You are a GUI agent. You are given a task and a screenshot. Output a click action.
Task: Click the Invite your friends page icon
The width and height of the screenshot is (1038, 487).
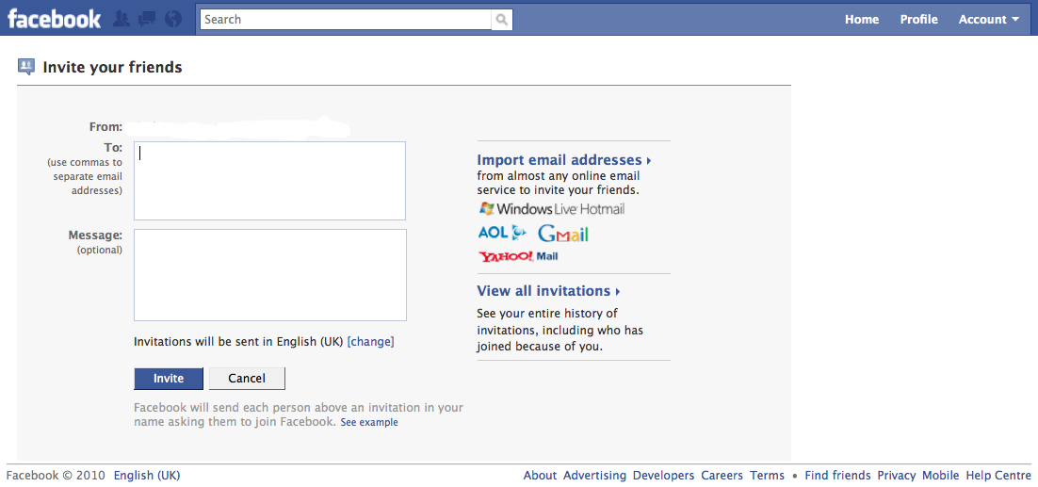coord(25,66)
